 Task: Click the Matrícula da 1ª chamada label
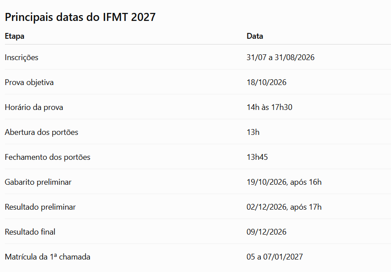tap(47, 257)
